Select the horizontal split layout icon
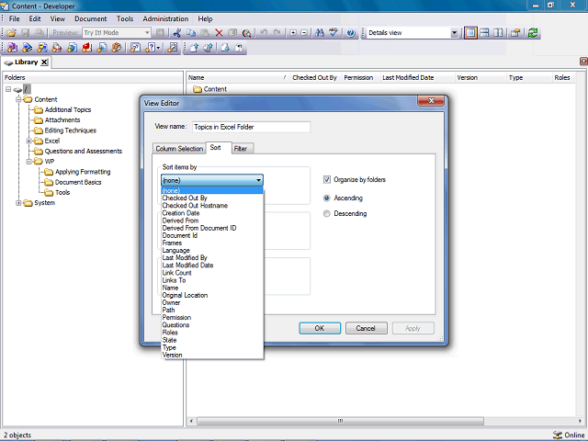This screenshot has height=441, width=588. (484, 33)
